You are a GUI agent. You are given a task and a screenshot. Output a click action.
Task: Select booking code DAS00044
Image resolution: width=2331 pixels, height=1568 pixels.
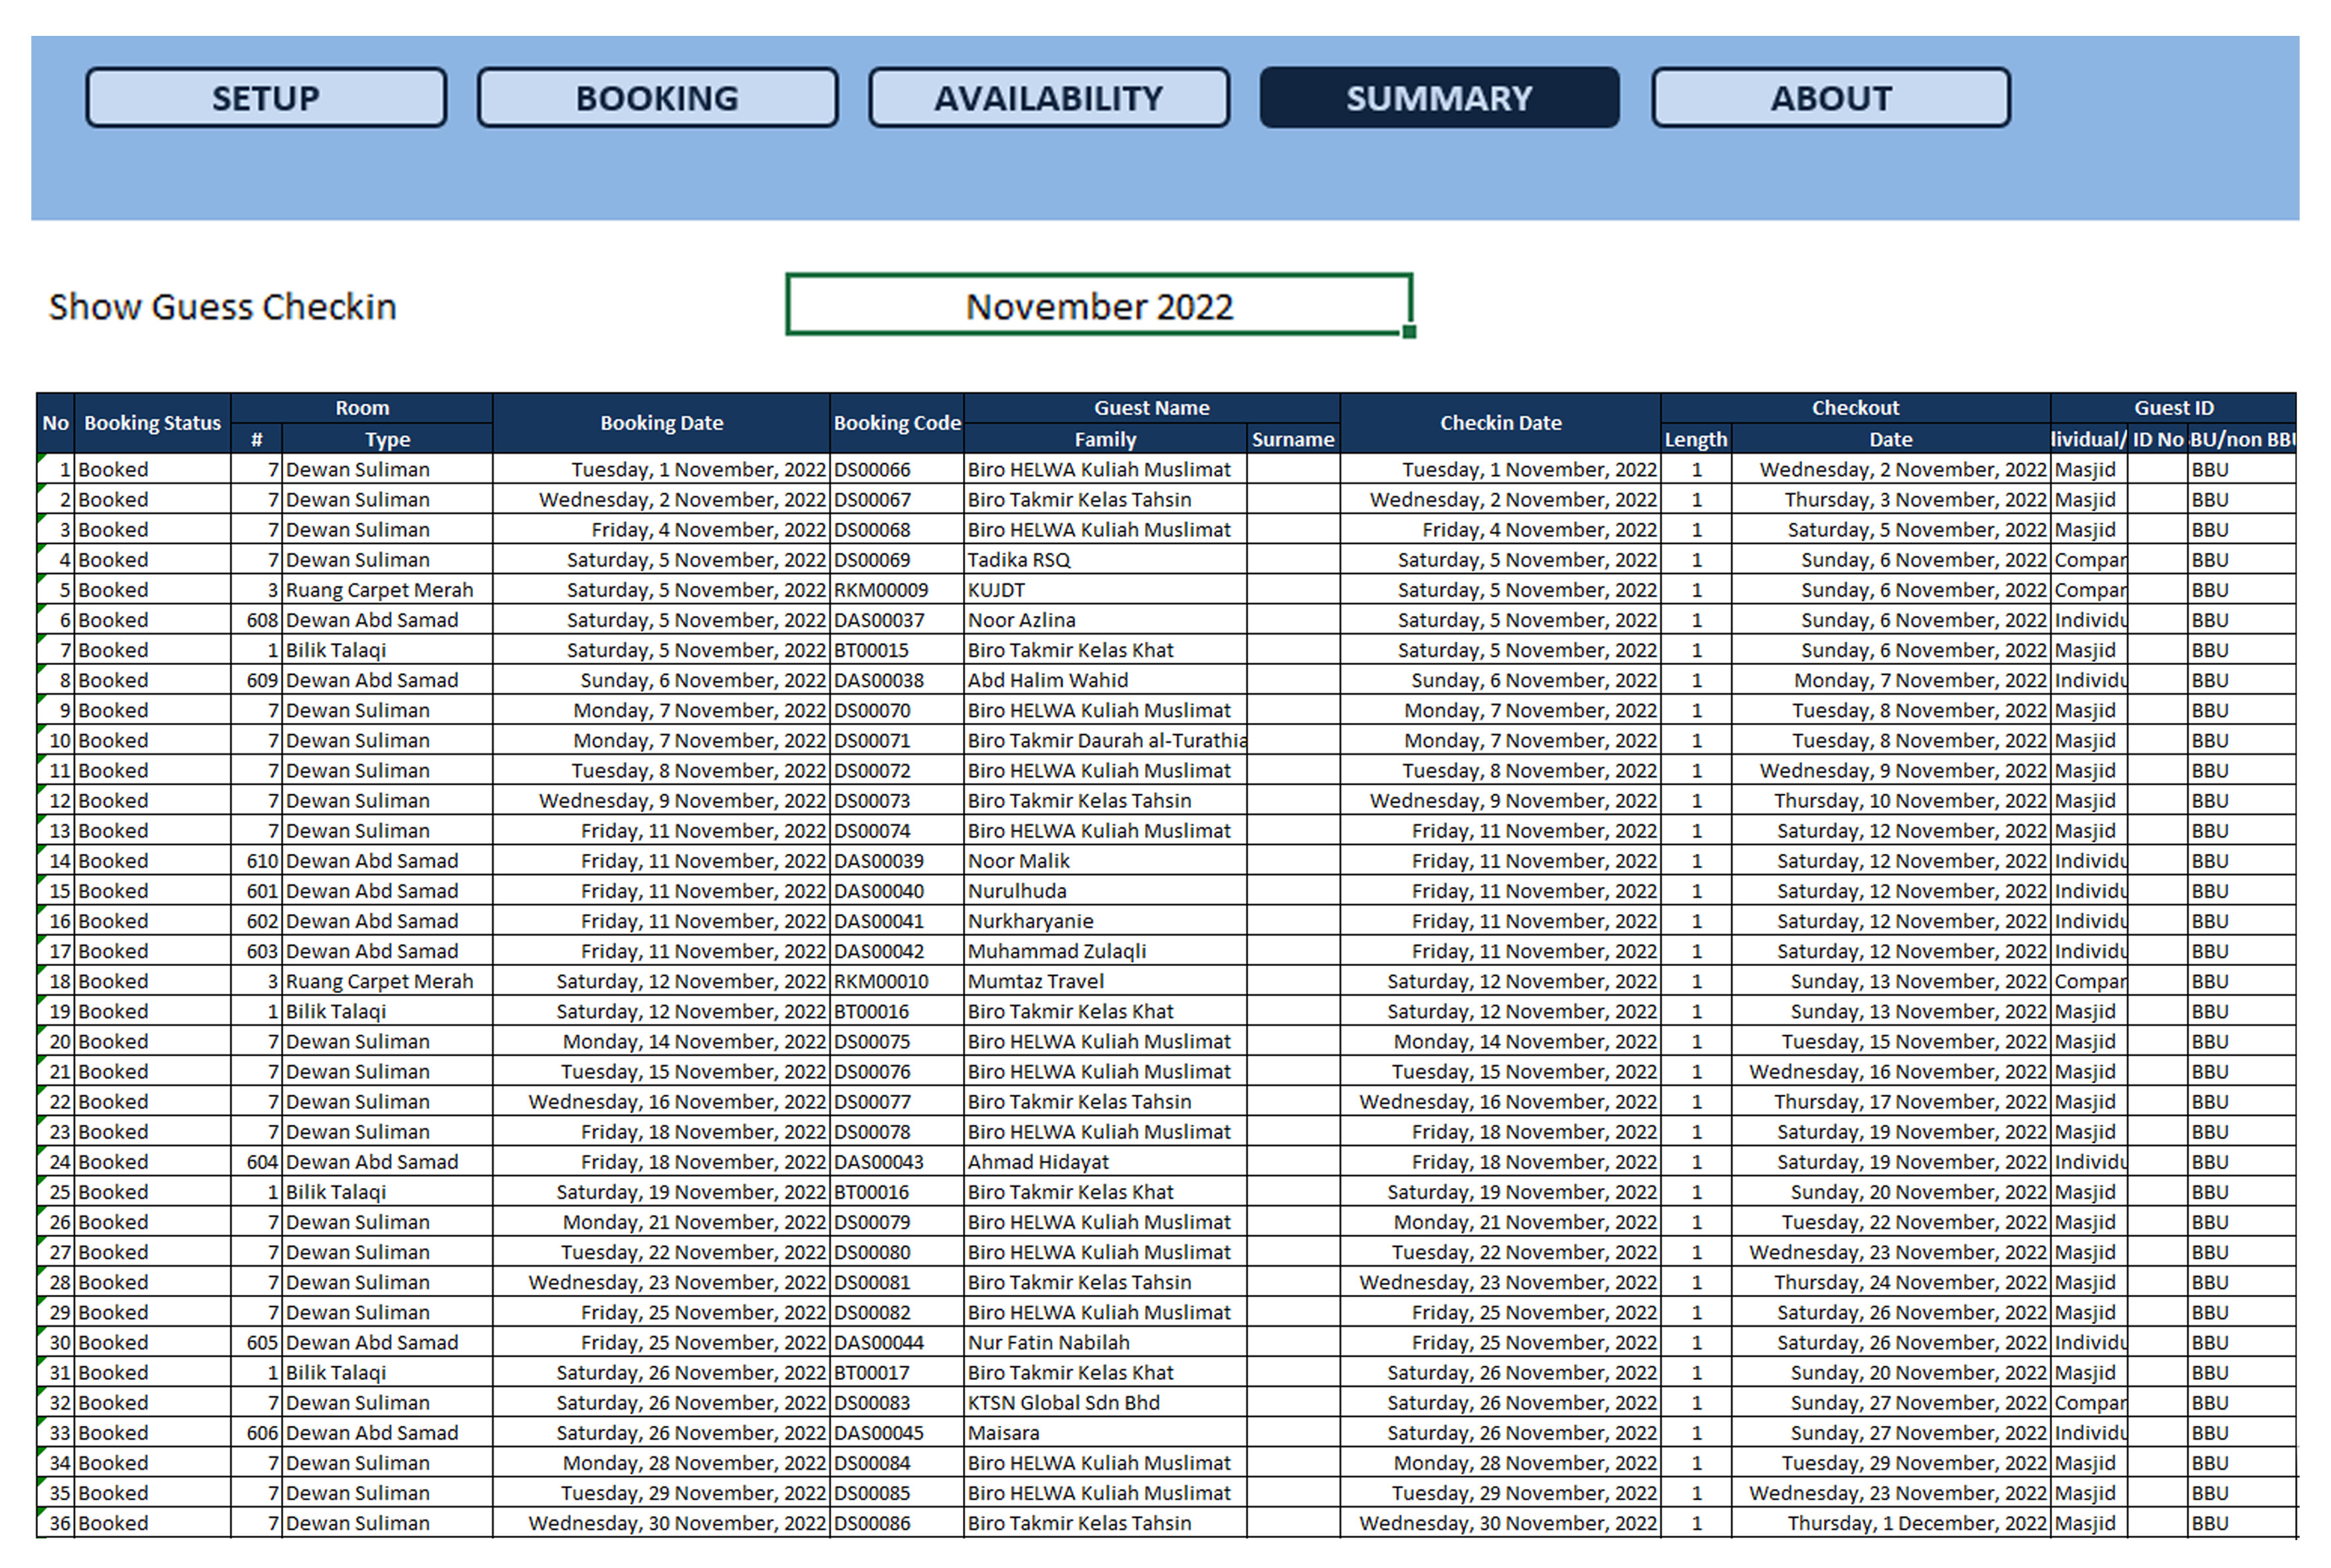[897, 1342]
